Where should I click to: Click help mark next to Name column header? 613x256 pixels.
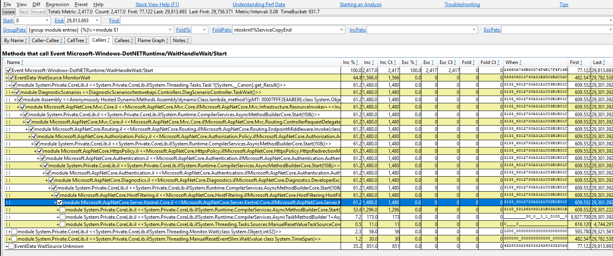[x=22, y=62]
